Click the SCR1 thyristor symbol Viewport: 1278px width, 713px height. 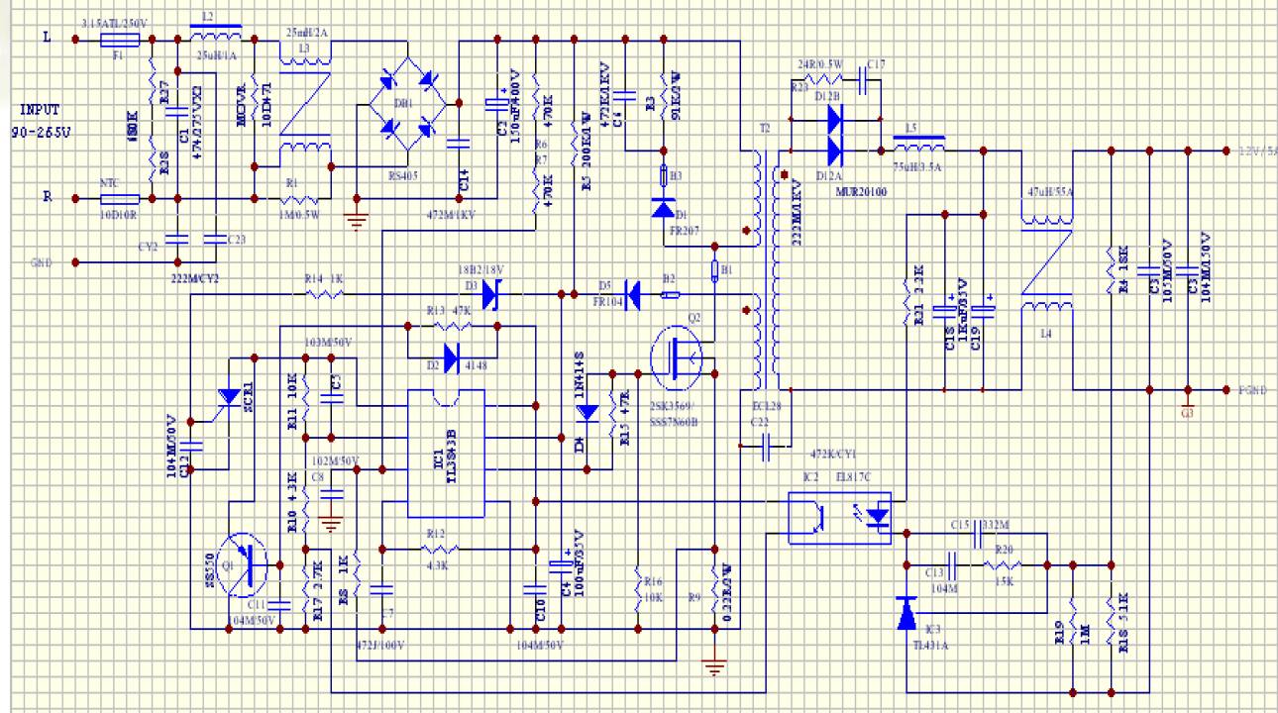[x=230, y=396]
